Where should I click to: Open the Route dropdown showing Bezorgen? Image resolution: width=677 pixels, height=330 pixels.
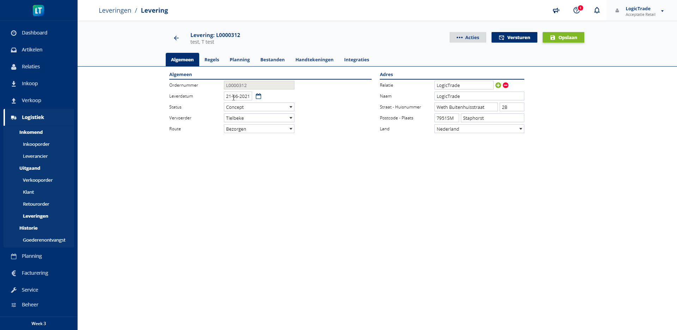pyautogui.click(x=259, y=129)
